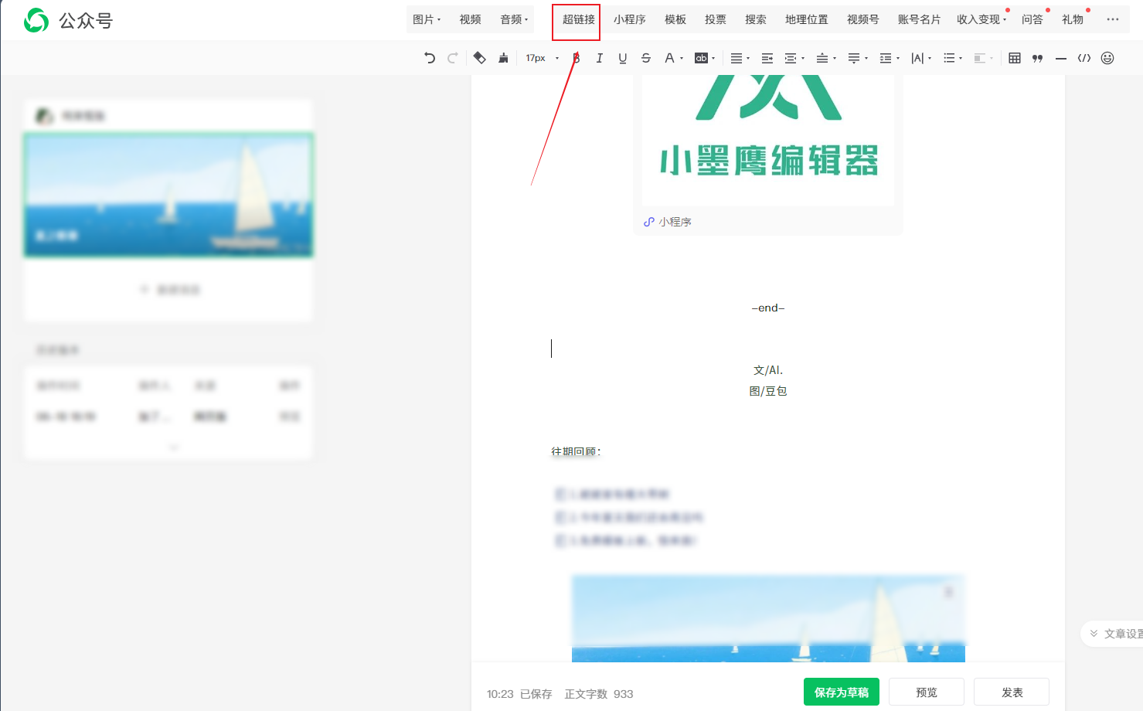Expand the list style dropdown arrow
This screenshot has width=1143, height=711.
[x=961, y=58]
